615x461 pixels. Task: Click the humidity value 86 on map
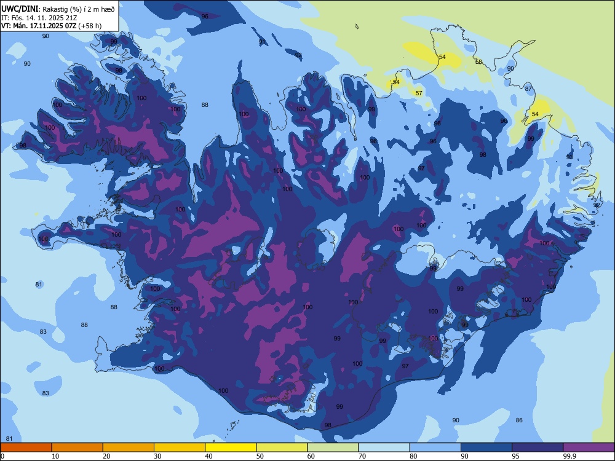pos(519,420)
